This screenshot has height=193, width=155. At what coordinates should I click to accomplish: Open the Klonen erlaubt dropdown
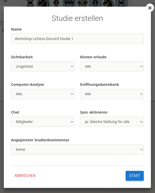(x=112, y=66)
